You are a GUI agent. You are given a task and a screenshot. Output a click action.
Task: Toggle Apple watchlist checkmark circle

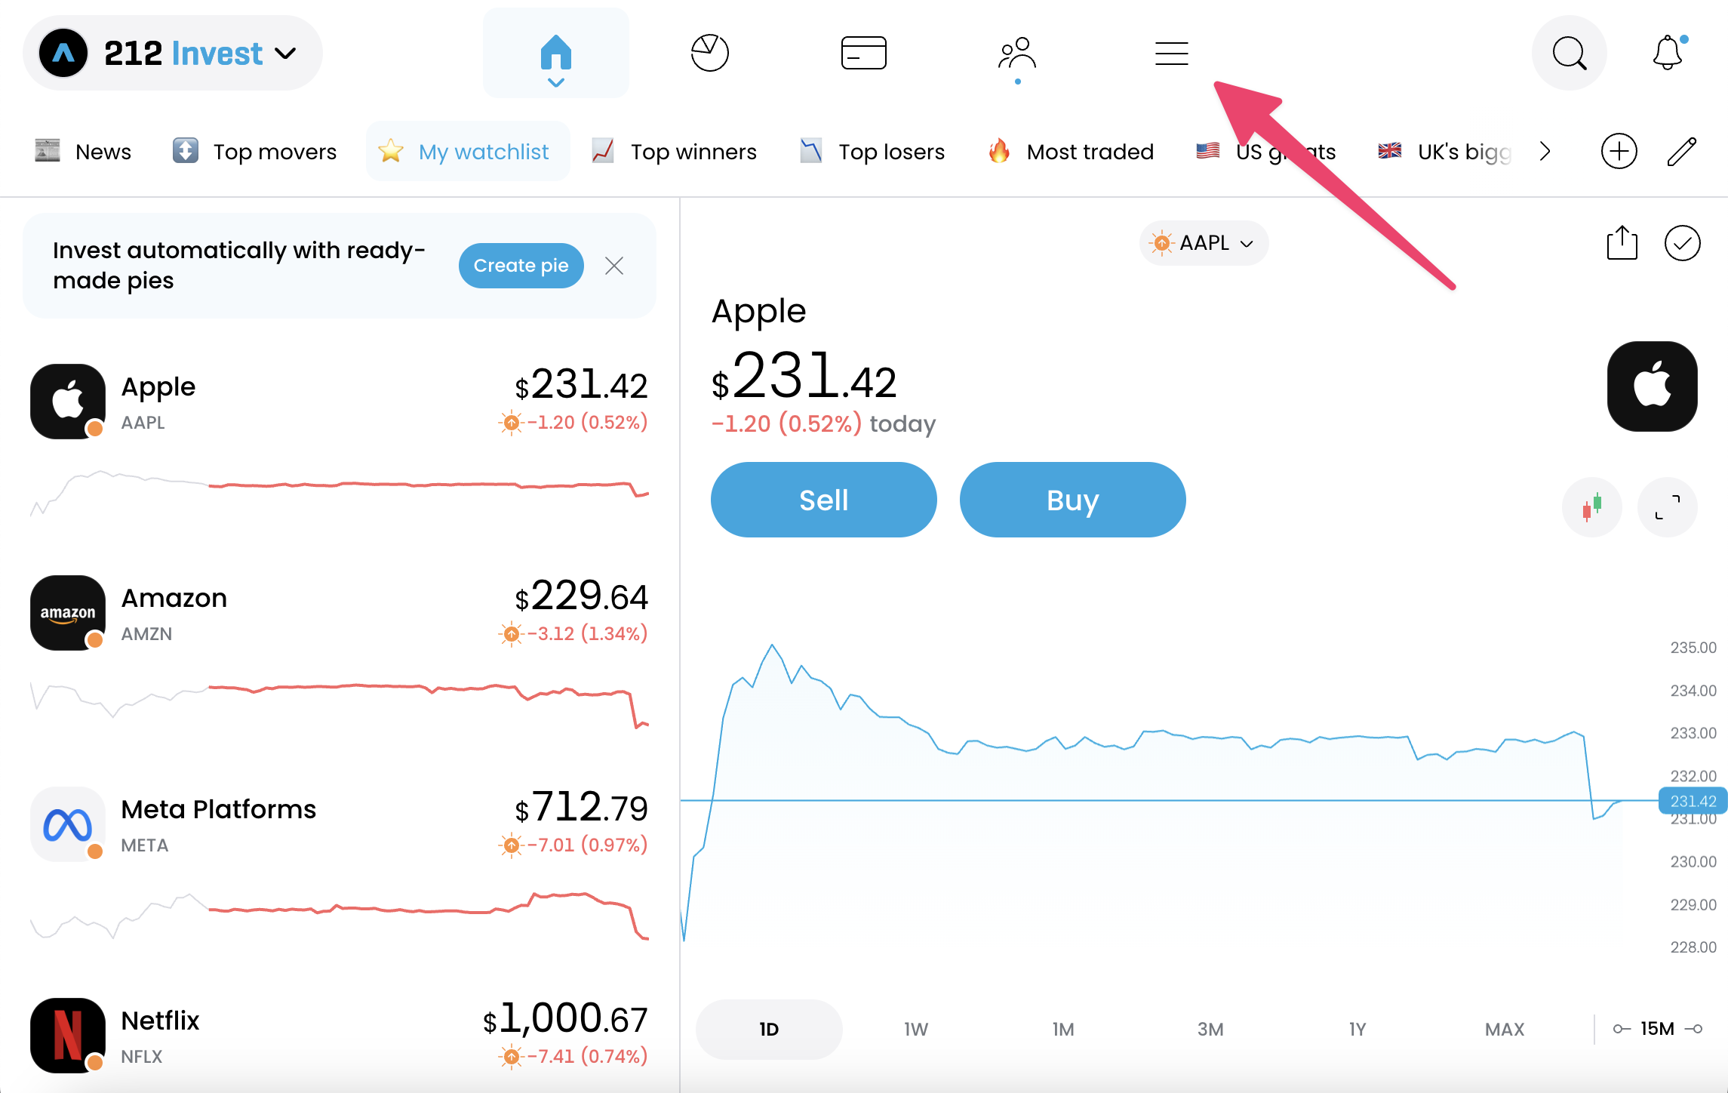tap(1682, 244)
